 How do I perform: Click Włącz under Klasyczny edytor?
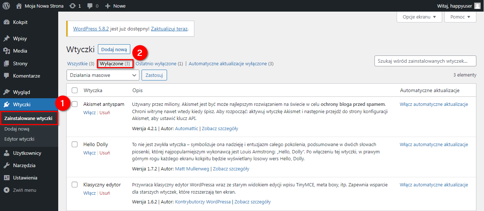pos(90,193)
